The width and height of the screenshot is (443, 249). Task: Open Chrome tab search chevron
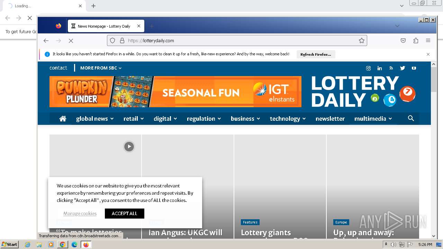coord(402,6)
